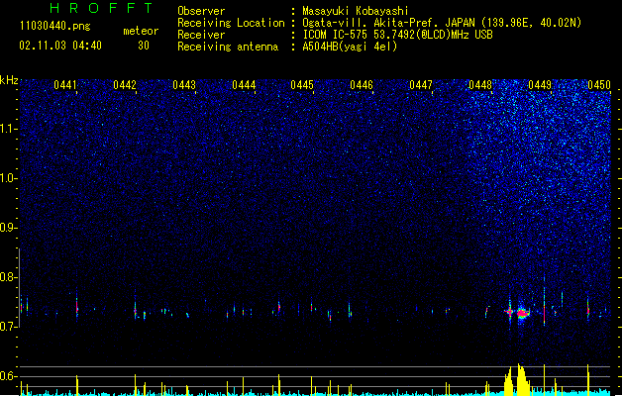Image resolution: width=623 pixels, height=396 pixels.
Task: Click the ICOM IC-575 receiver value
Action: coord(397,35)
